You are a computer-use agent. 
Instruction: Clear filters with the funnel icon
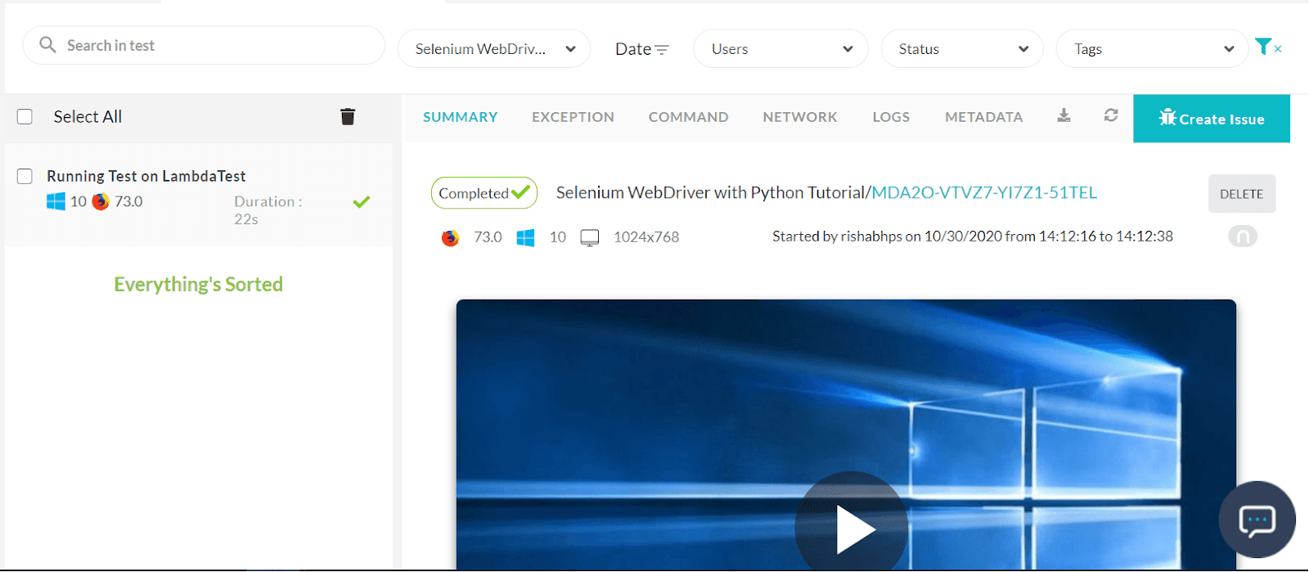(1268, 47)
